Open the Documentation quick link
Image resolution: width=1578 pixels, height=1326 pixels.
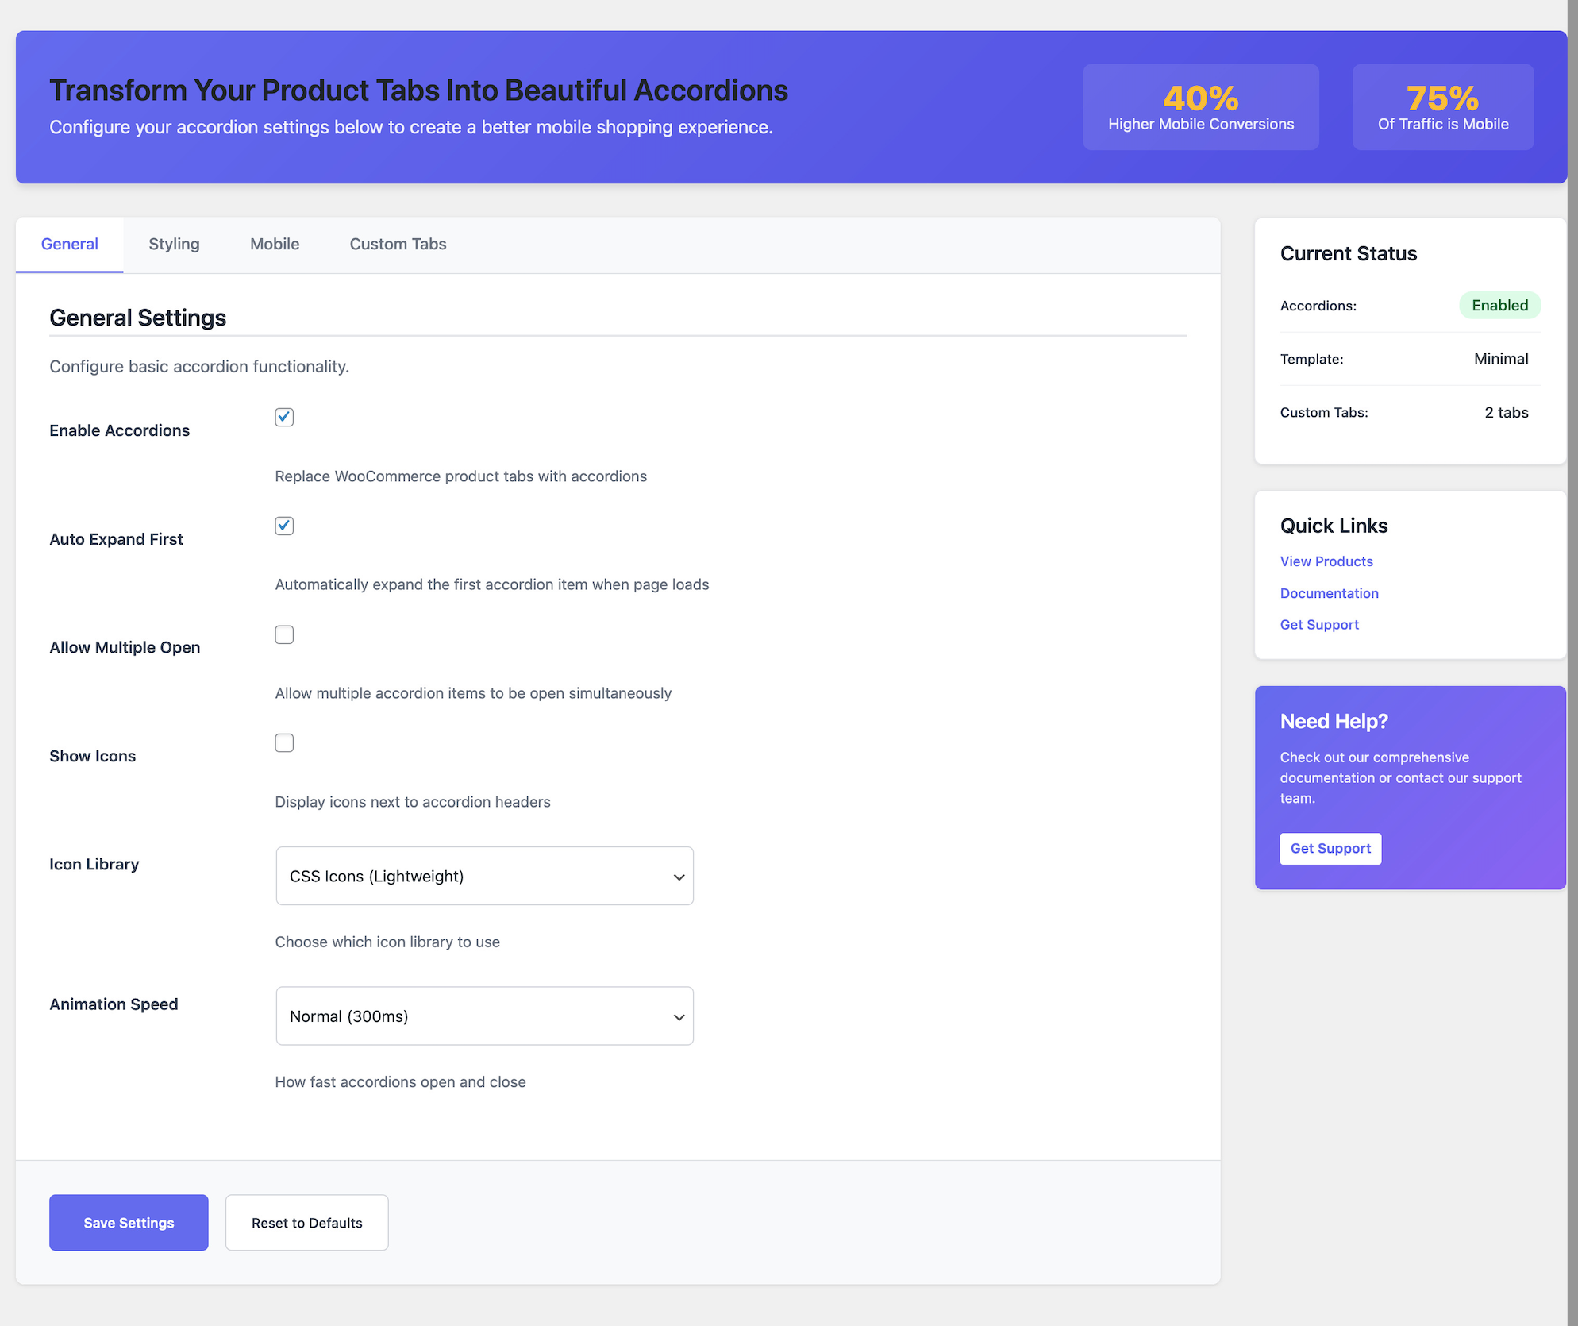1330,593
